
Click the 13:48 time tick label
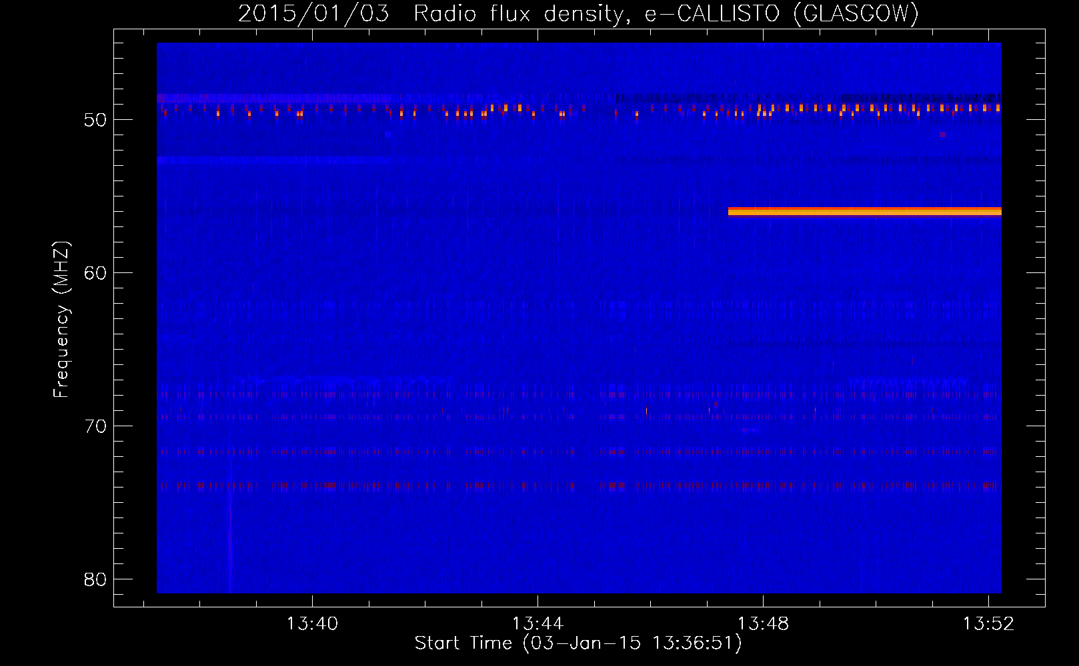pos(763,623)
